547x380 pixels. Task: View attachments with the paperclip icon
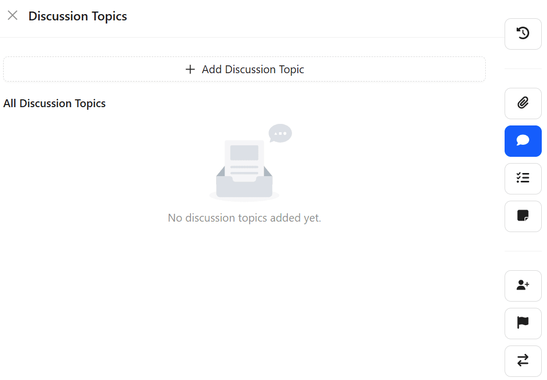(x=523, y=103)
